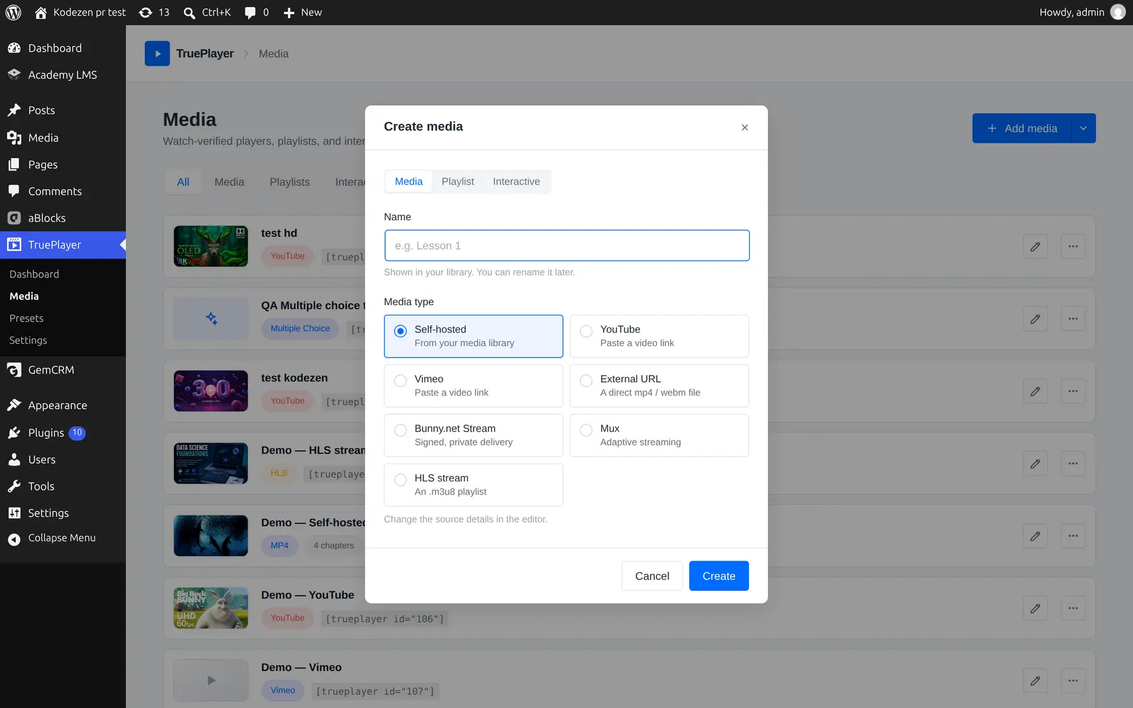Choose the Vimeo media type
The height and width of the screenshot is (708, 1133).
[x=473, y=386]
